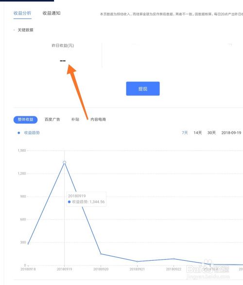Image resolution: width=243 pixels, height=285 pixels.
Task: Select the 百度广告 filter
Action: tap(52, 120)
